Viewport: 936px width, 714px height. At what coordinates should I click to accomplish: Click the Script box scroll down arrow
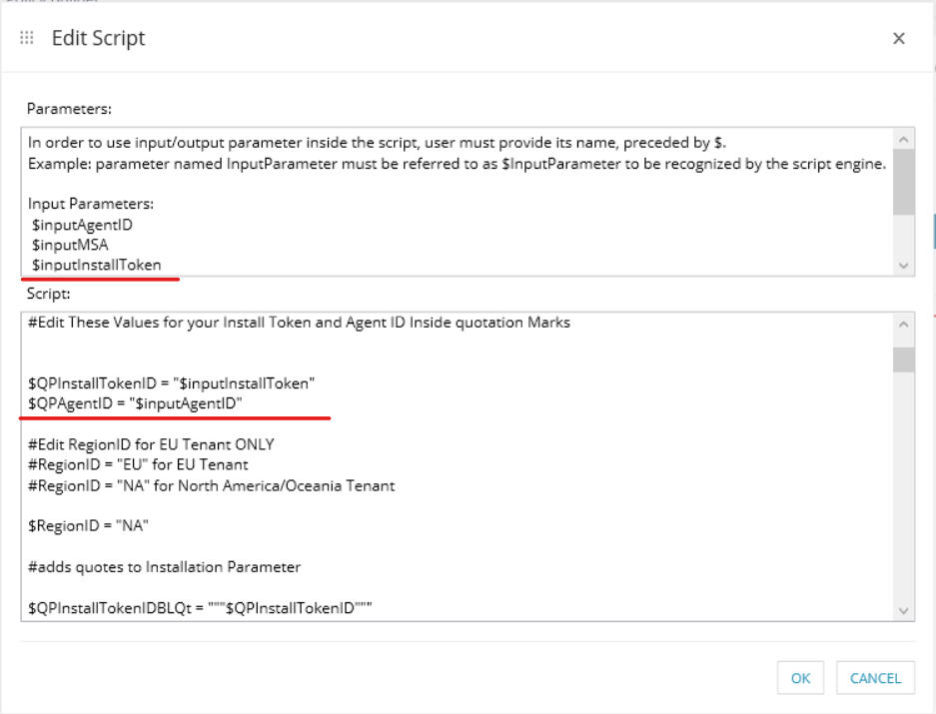click(903, 610)
